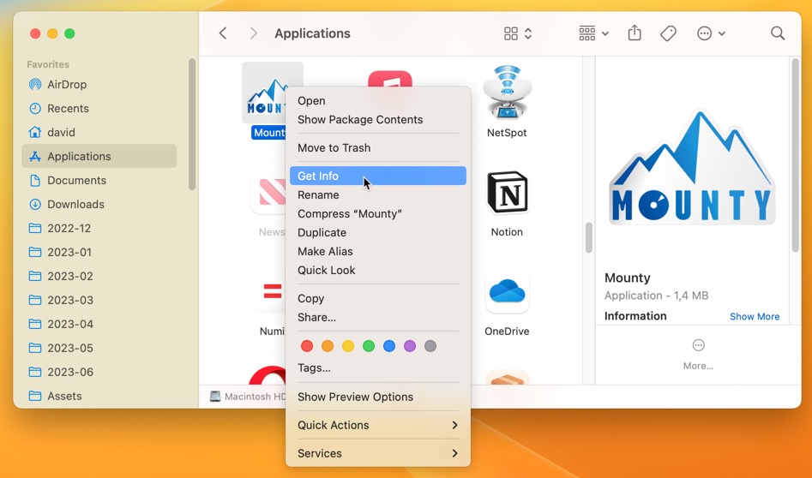Choose Get Info from context menu
The width and height of the screenshot is (812, 478).
[x=378, y=176]
